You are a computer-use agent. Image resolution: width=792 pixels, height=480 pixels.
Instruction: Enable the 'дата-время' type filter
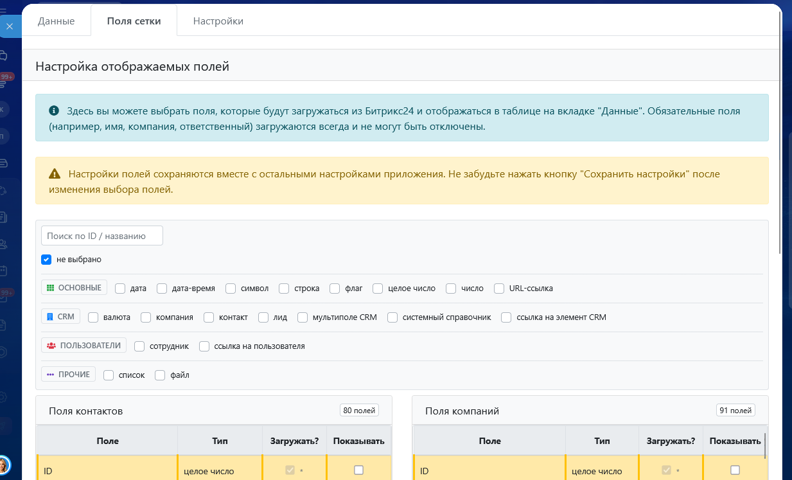point(162,289)
